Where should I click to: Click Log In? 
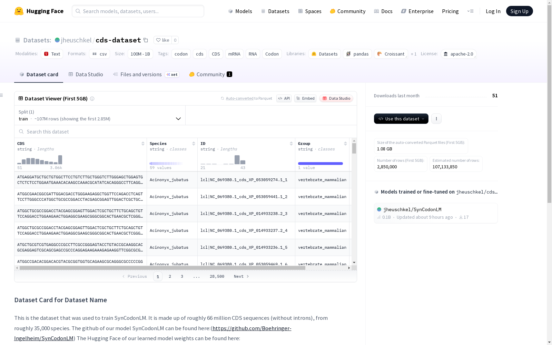tap(493, 11)
